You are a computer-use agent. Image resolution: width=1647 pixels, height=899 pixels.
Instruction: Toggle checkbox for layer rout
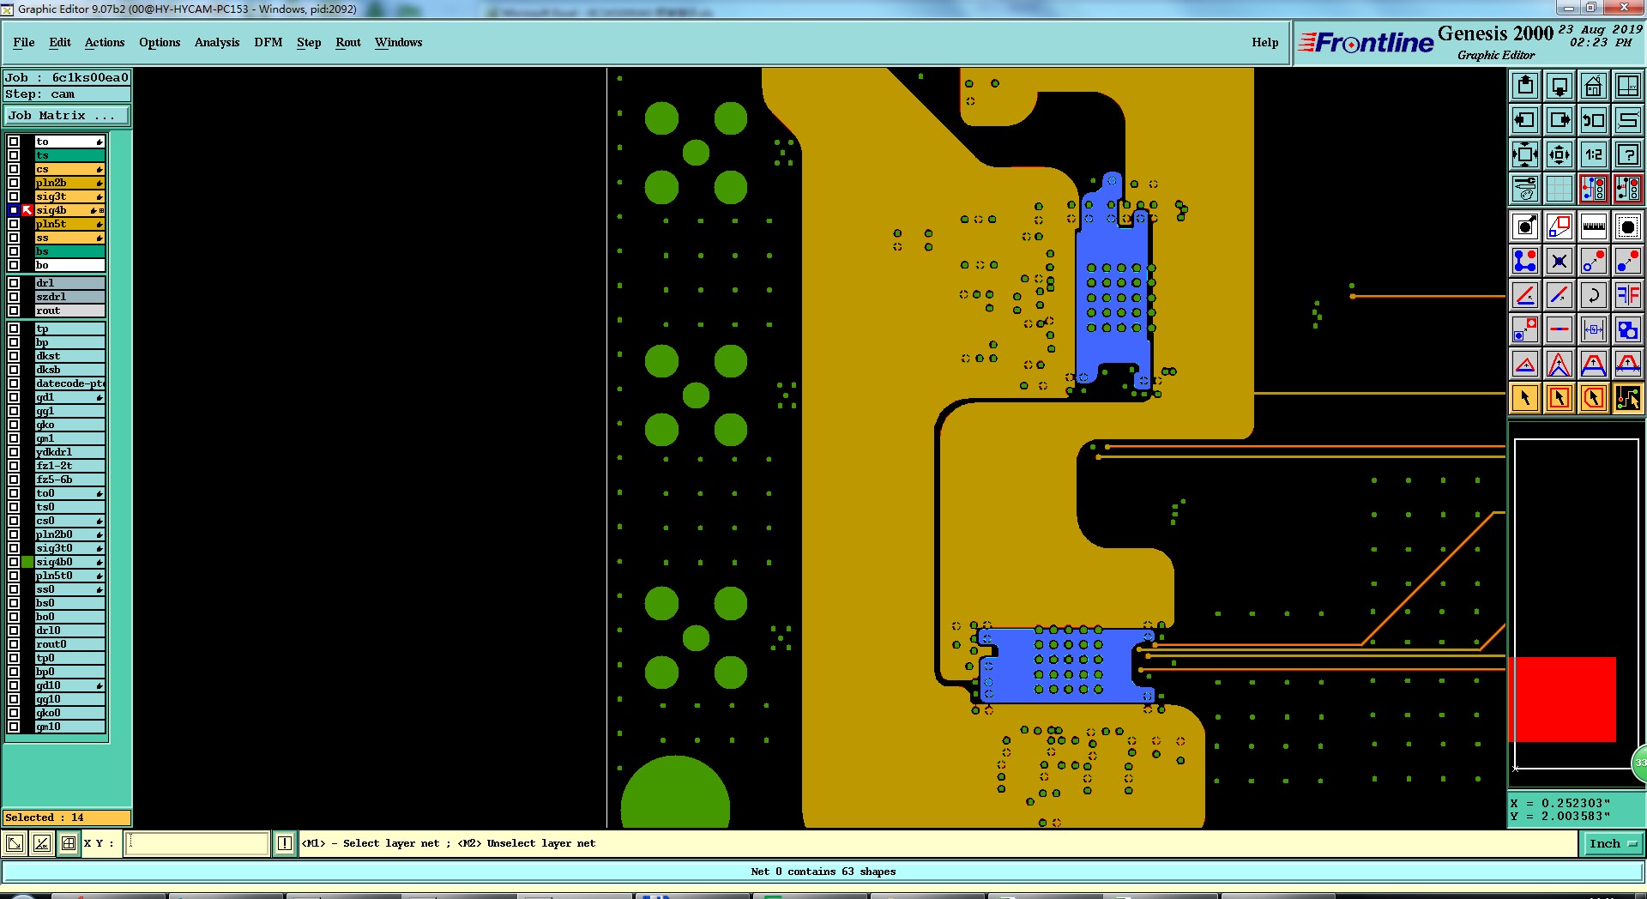pos(14,311)
